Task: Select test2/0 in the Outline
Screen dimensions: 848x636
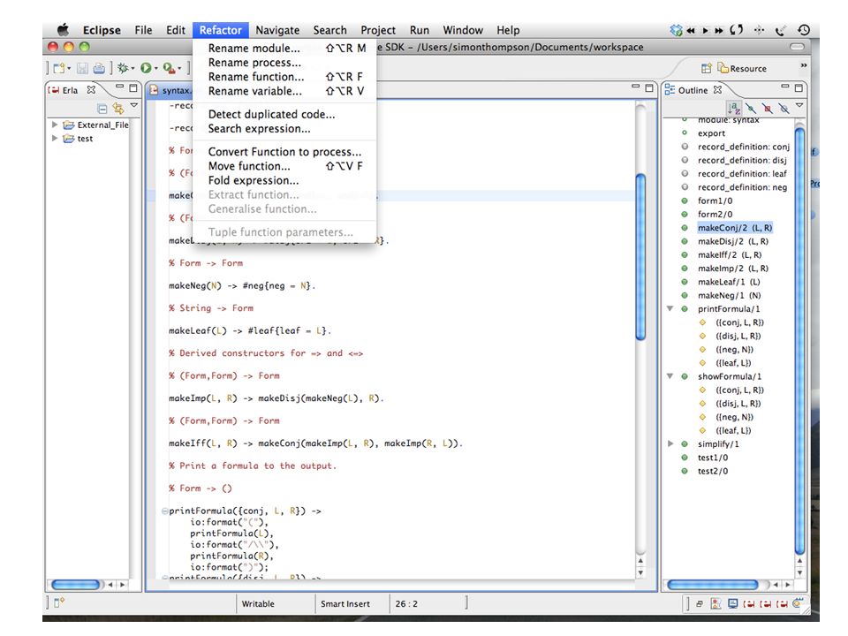Action: (713, 471)
